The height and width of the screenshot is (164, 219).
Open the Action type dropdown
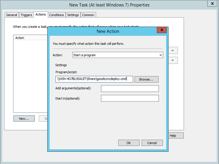pos(118,55)
